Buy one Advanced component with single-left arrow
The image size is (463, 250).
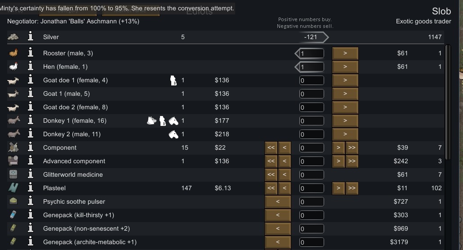coord(285,161)
